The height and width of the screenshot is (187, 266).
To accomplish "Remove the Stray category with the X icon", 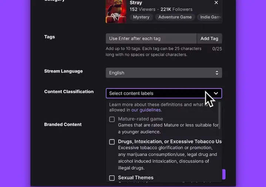I will (216, 3).
